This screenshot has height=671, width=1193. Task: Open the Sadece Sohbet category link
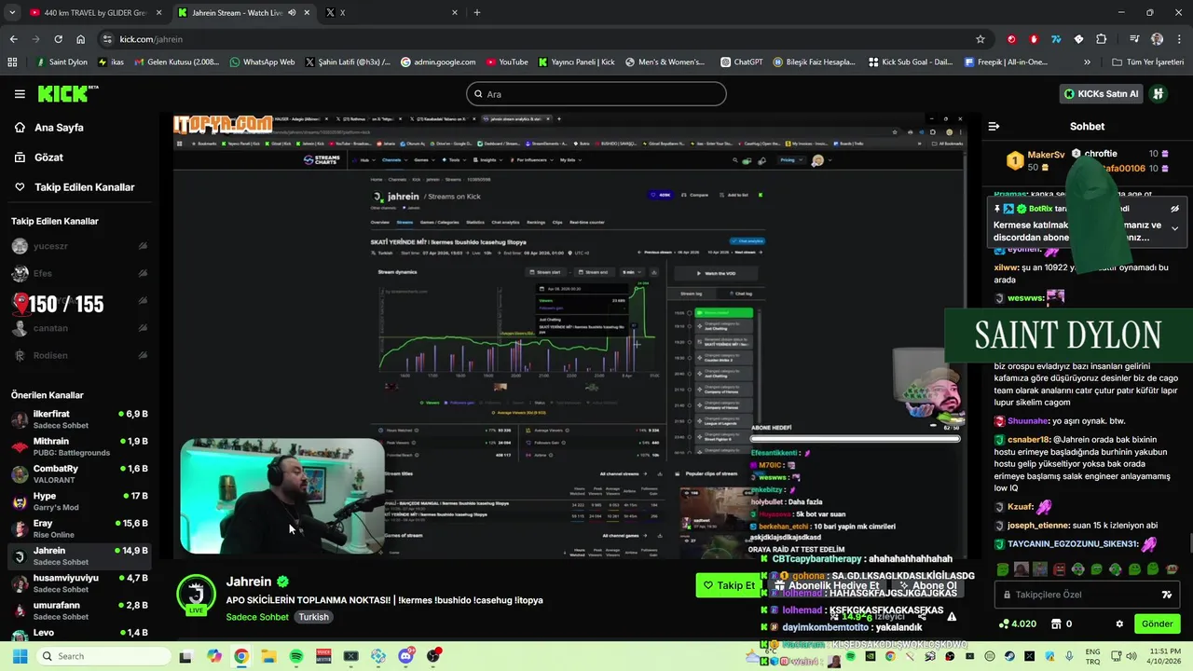click(256, 617)
